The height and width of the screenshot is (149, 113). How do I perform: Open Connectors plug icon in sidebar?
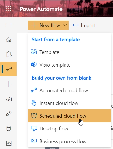coord(9,113)
